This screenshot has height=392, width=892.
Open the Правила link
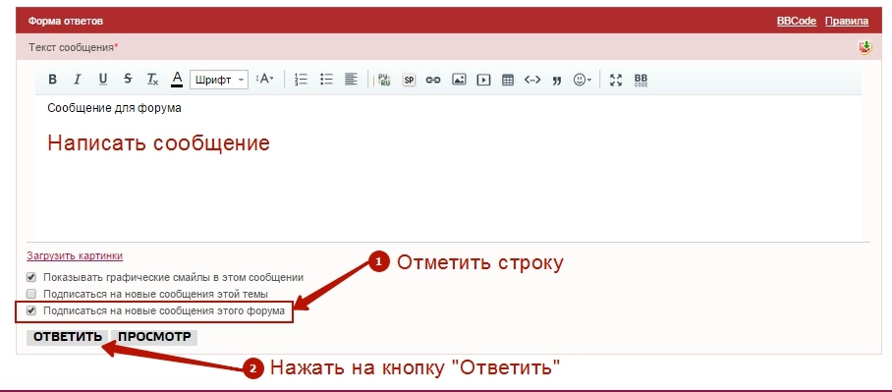click(847, 21)
